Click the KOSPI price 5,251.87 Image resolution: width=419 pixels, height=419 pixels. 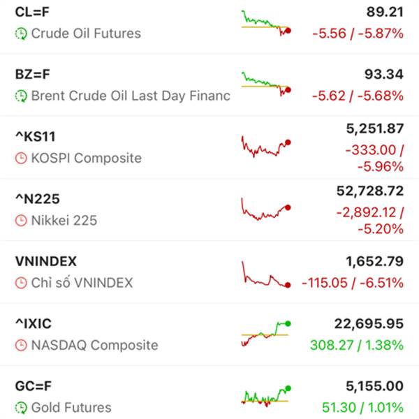pos(374,128)
